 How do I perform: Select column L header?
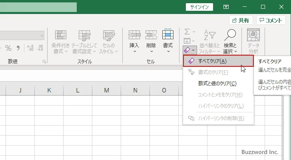[78, 90]
